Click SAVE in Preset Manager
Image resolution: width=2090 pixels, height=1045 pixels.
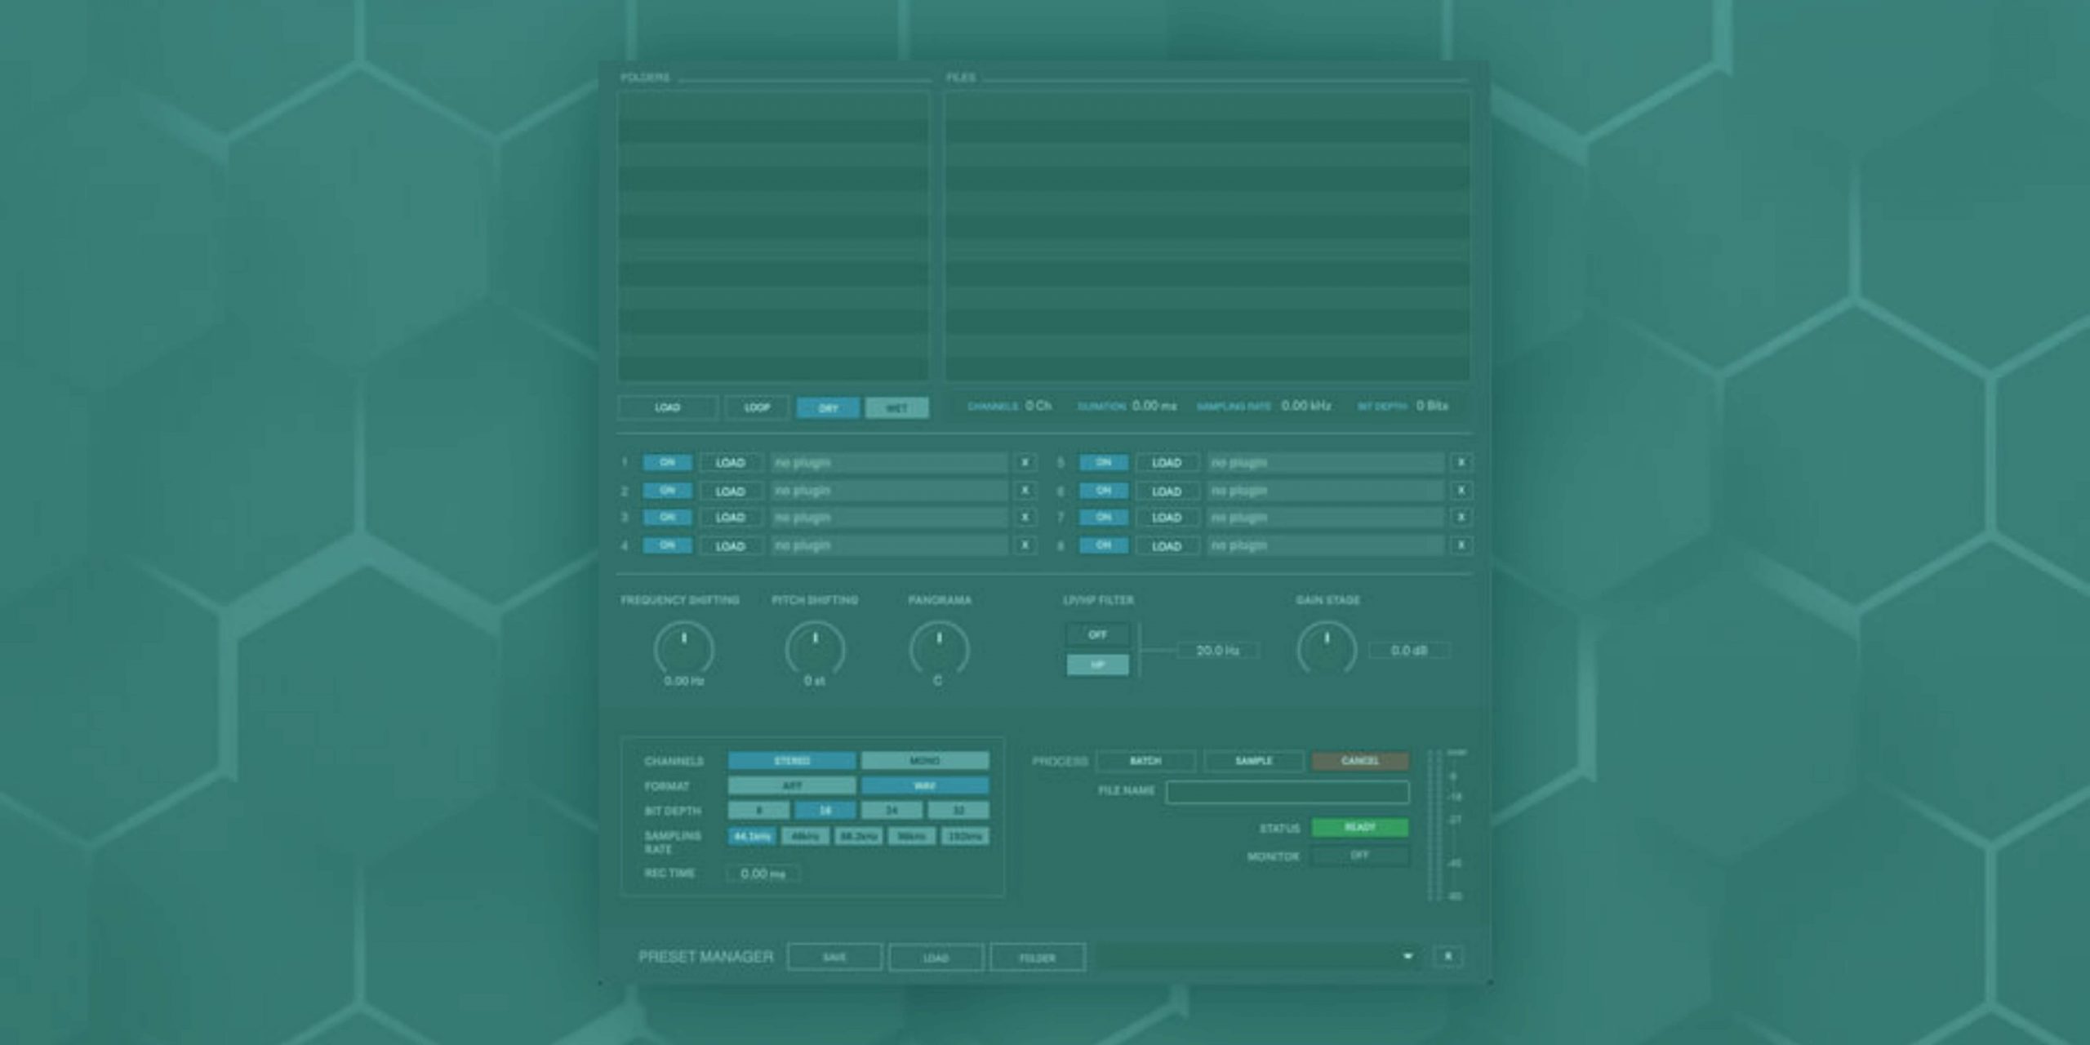pos(834,957)
